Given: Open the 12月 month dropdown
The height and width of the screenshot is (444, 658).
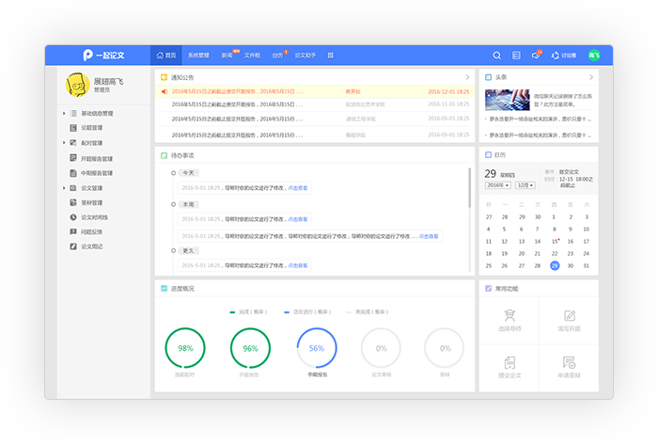Looking at the screenshot, I should (x=525, y=185).
